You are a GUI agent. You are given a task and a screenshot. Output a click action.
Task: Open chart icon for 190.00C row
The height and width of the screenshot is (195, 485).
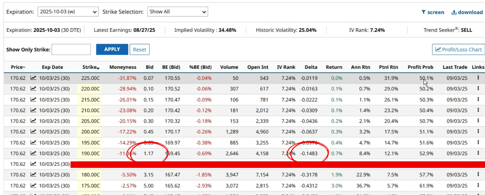click(33, 153)
